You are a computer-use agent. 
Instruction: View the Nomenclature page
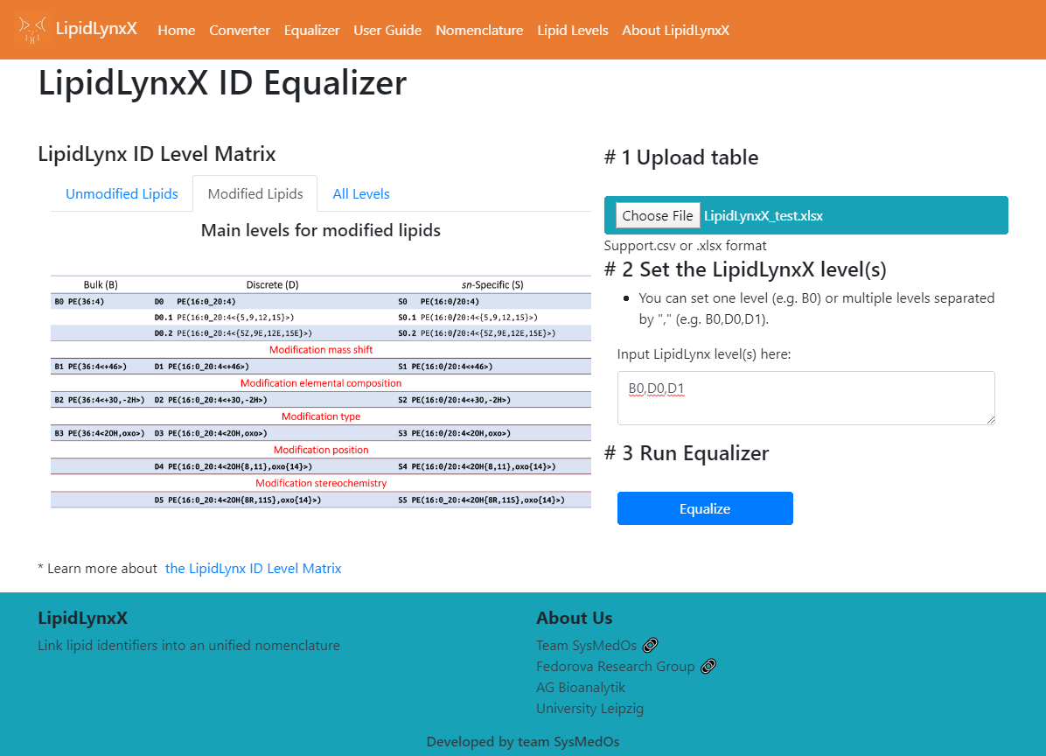click(479, 30)
